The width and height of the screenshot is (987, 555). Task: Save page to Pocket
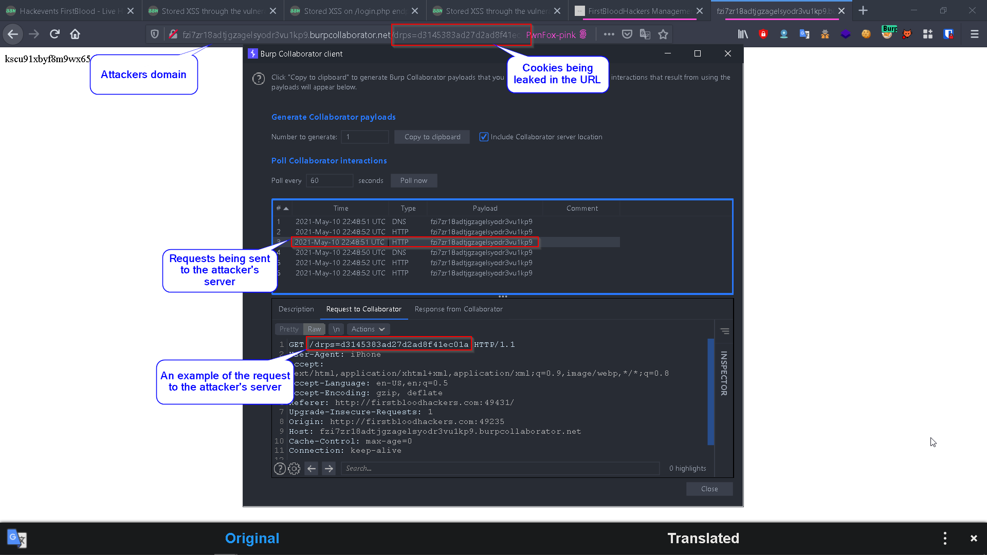[x=627, y=34]
